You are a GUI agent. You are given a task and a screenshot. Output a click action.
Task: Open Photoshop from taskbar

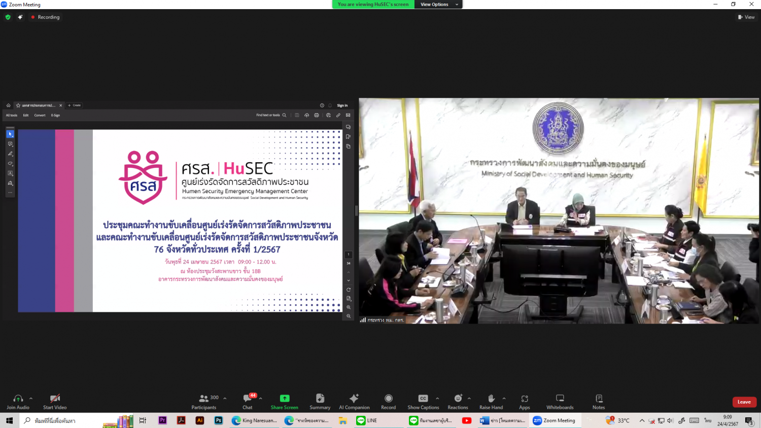click(x=219, y=420)
